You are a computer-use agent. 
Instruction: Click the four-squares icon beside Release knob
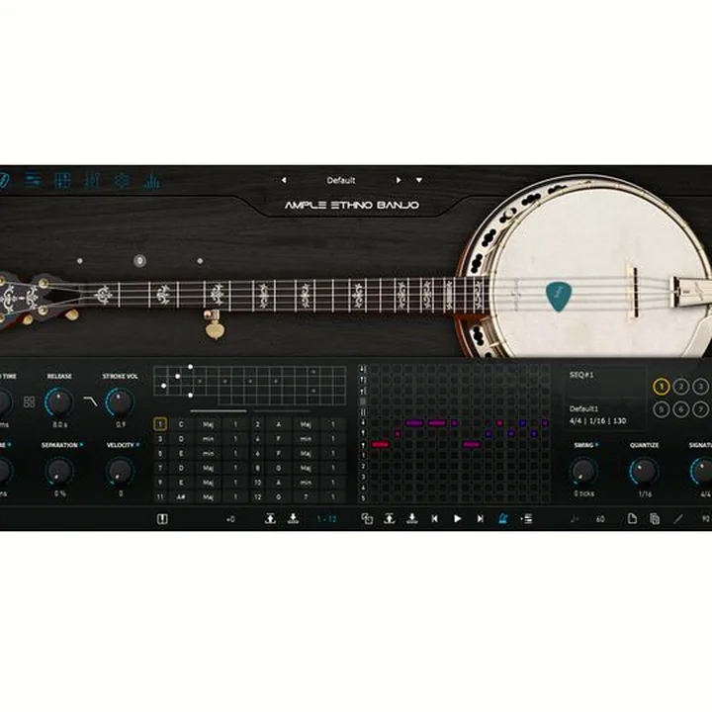tap(29, 401)
